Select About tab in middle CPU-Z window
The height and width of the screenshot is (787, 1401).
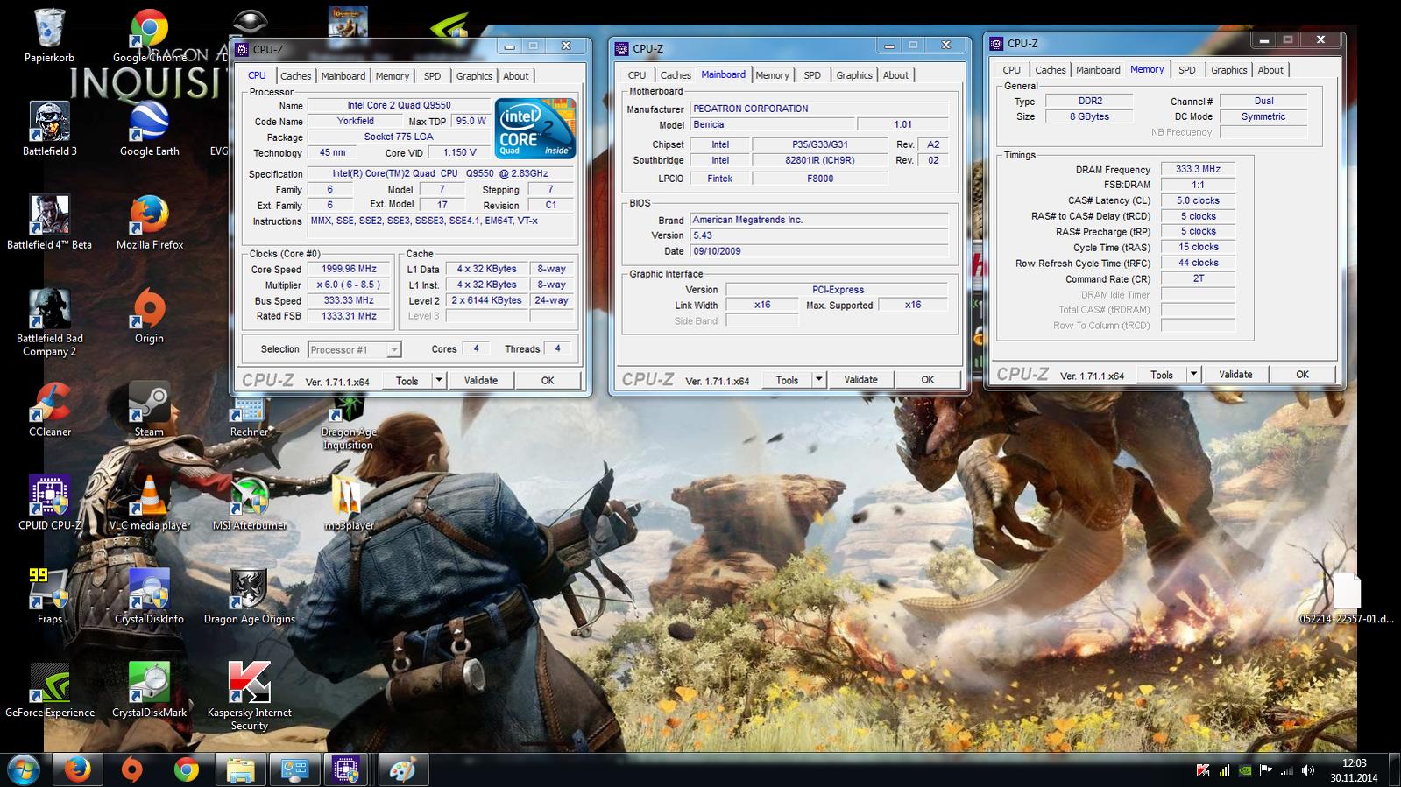pyautogui.click(x=895, y=75)
